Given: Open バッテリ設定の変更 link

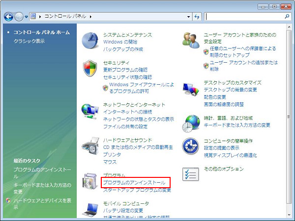Looking at the screenshot, I should [123, 211].
